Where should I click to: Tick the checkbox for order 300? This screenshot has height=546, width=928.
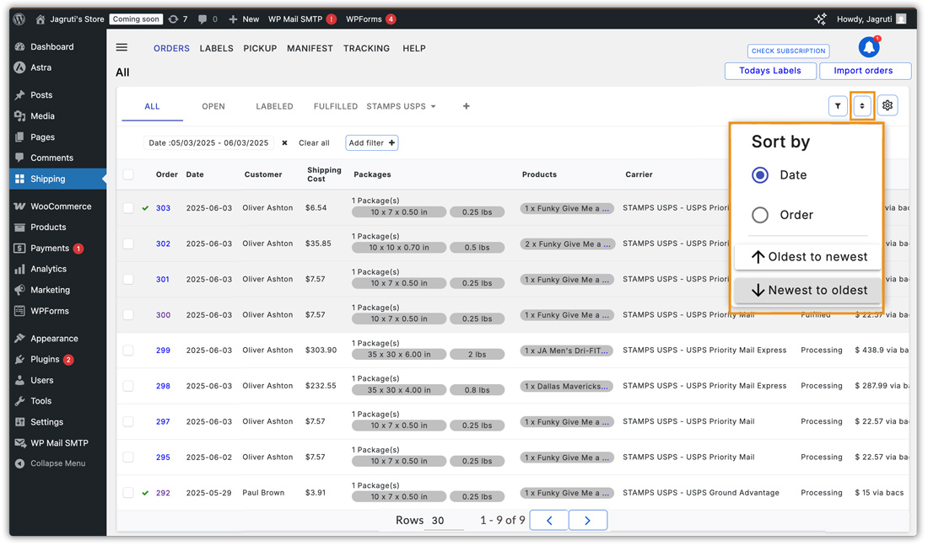pyautogui.click(x=128, y=315)
